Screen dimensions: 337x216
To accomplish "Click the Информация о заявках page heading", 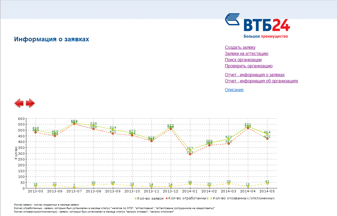I will click(52, 39).
